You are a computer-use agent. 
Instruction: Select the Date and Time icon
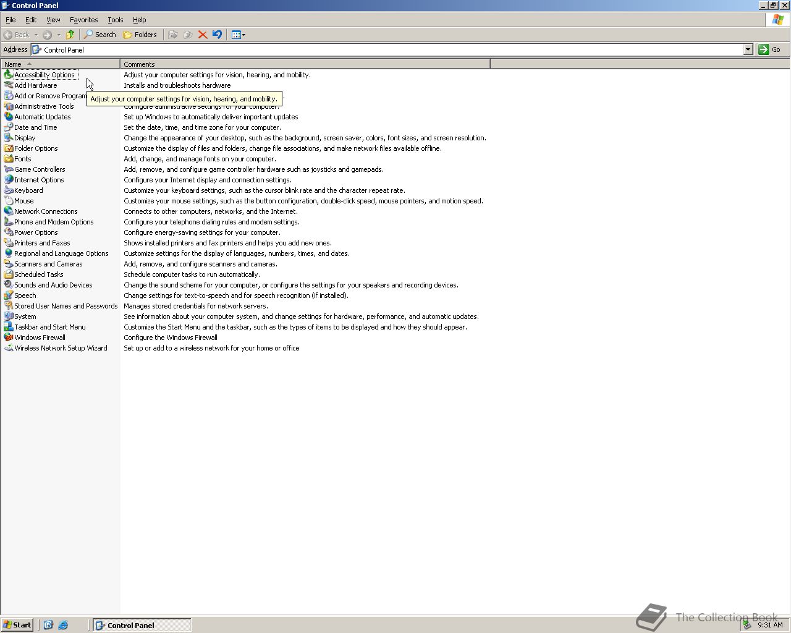click(x=9, y=127)
